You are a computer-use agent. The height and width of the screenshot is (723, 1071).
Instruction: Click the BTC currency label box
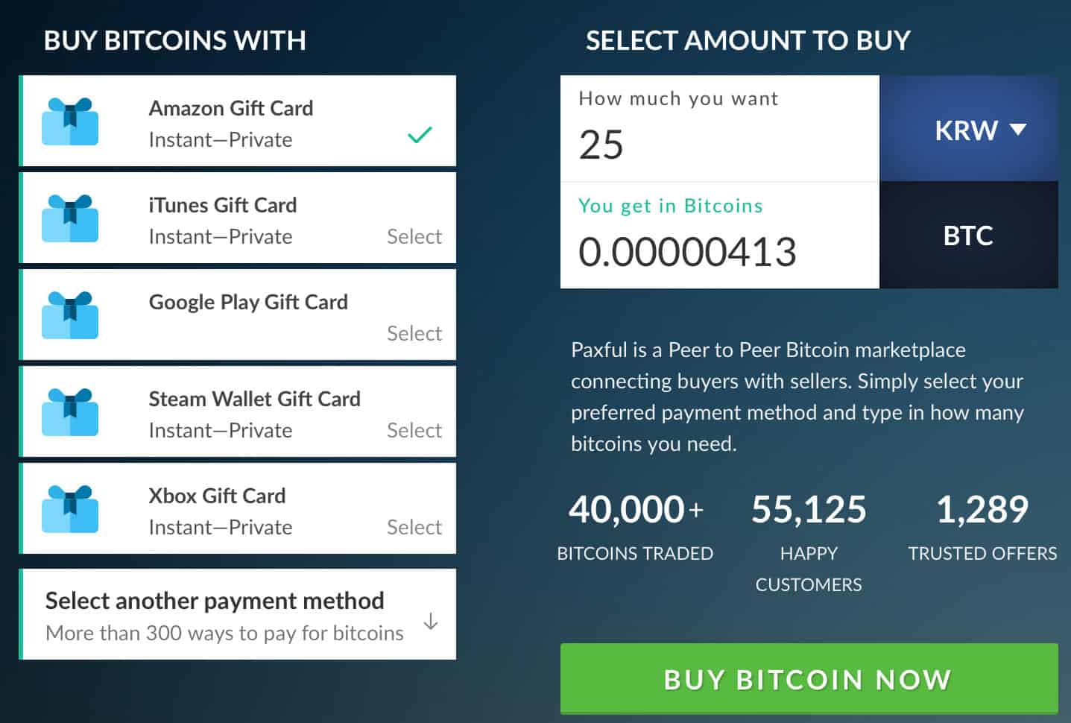tap(969, 235)
